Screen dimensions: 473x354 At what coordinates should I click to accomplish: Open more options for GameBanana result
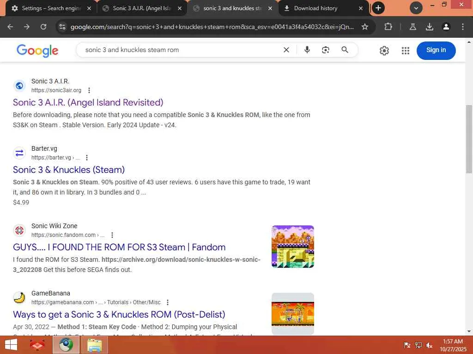[x=167, y=302]
